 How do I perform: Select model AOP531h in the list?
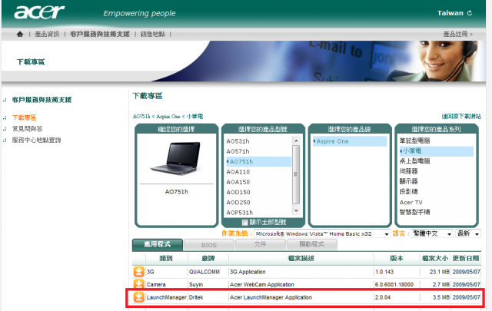click(239, 213)
